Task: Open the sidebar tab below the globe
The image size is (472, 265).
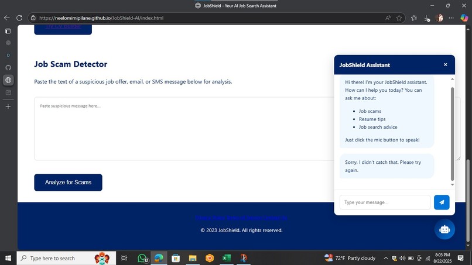Action: tap(8, 92)
